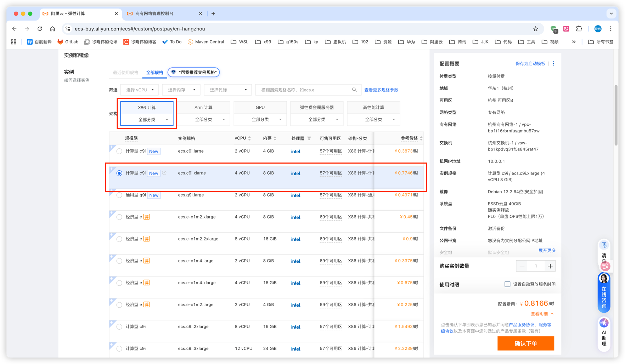
Task: Open the browser extensions puzzle icon
Action: [579, 29]
